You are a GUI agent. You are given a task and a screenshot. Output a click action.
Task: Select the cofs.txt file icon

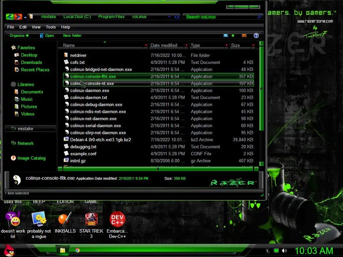coord(66,62)
